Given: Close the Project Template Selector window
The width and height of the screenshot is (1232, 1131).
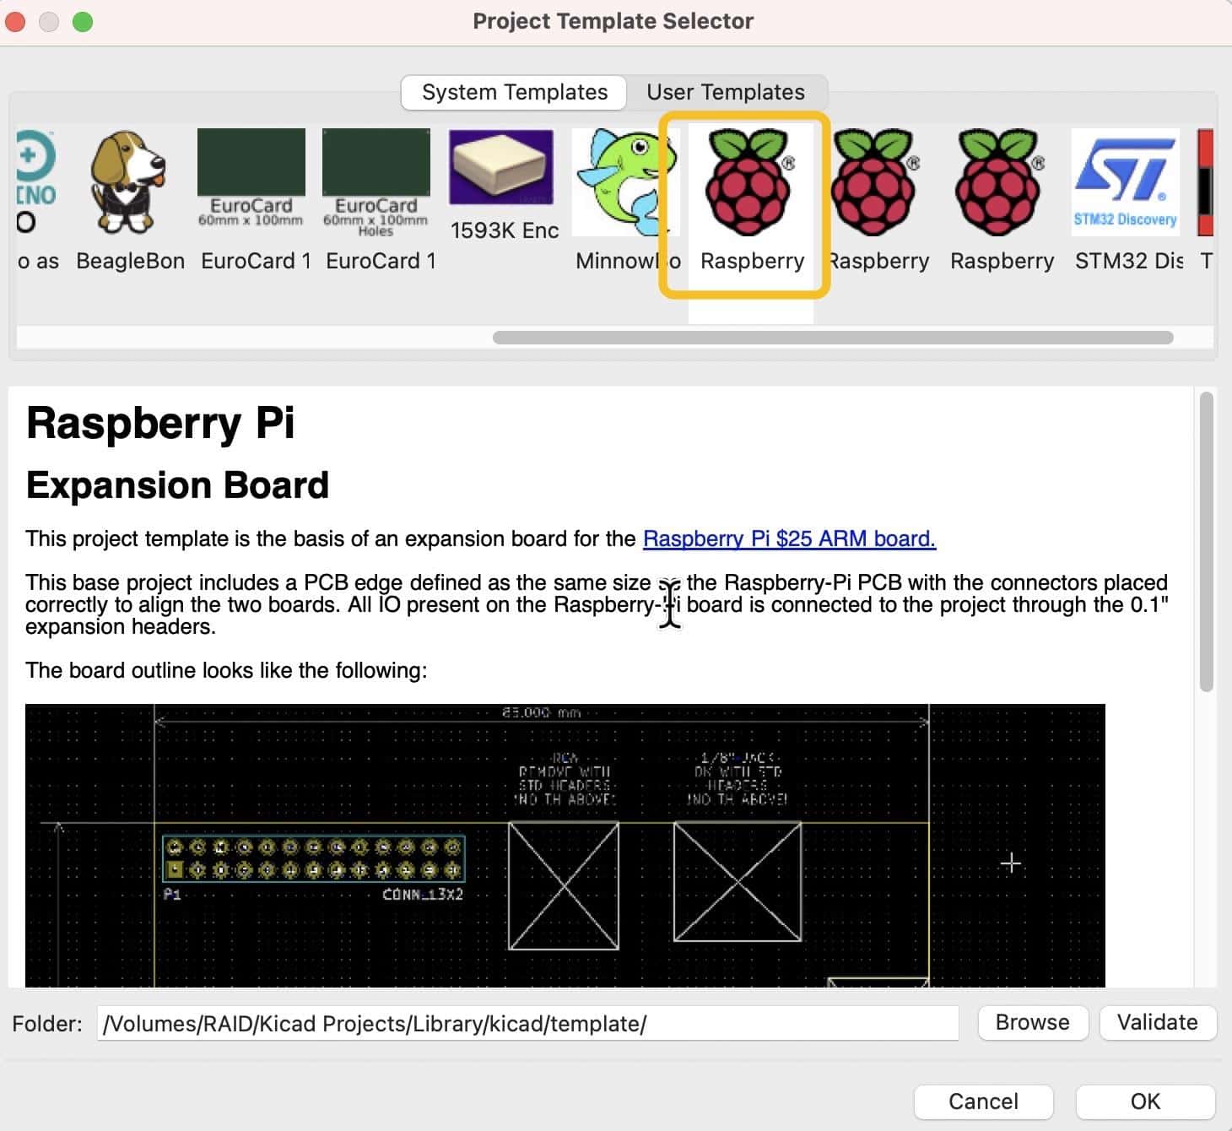Looking at the screenshot, I should pyautogui.click(x=15, y=21).
